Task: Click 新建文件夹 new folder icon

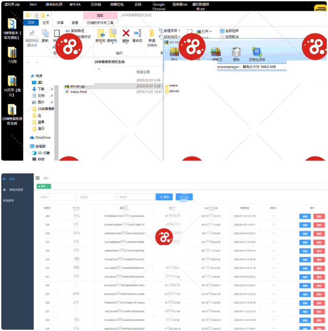Action: coord(152,34)
